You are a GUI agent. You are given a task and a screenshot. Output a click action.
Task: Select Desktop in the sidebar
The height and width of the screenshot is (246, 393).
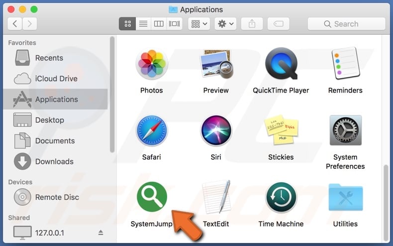click(x=55, y=120)
